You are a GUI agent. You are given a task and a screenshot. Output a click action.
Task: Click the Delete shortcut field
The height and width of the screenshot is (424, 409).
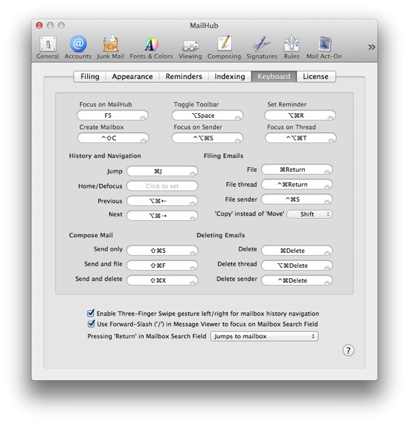pyautogui.click(x=297, y=250)
